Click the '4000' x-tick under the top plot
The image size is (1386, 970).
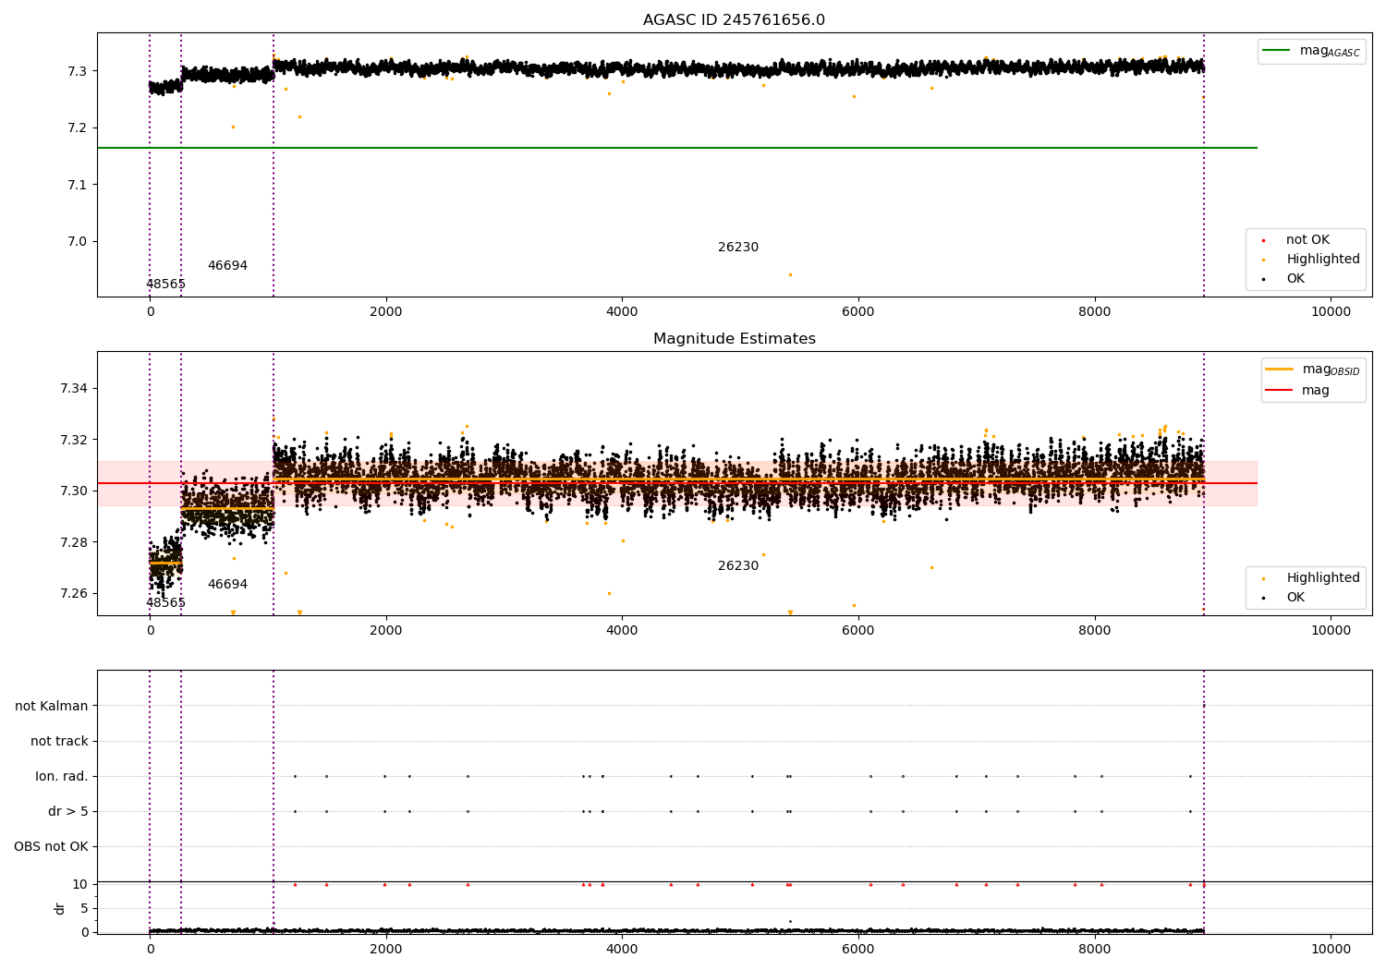(622, 312)
